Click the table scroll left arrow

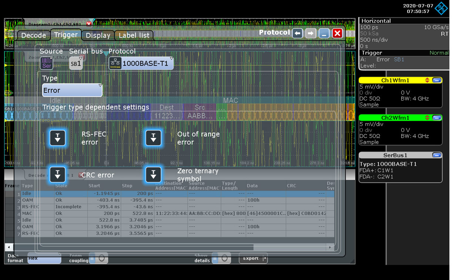(8, 247)
